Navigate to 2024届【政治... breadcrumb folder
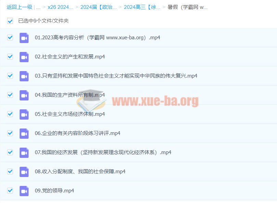Viewport: 277px width, 203px height. pos(99,7)
